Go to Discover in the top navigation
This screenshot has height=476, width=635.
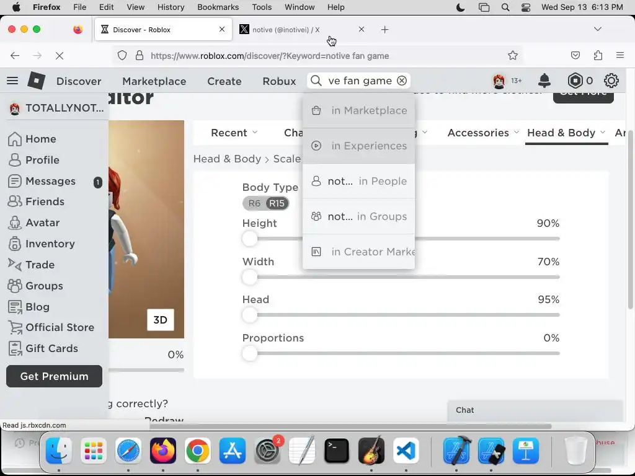79,81
